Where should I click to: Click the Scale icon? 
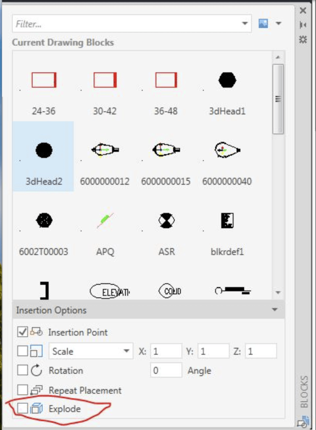coord(37,351)
